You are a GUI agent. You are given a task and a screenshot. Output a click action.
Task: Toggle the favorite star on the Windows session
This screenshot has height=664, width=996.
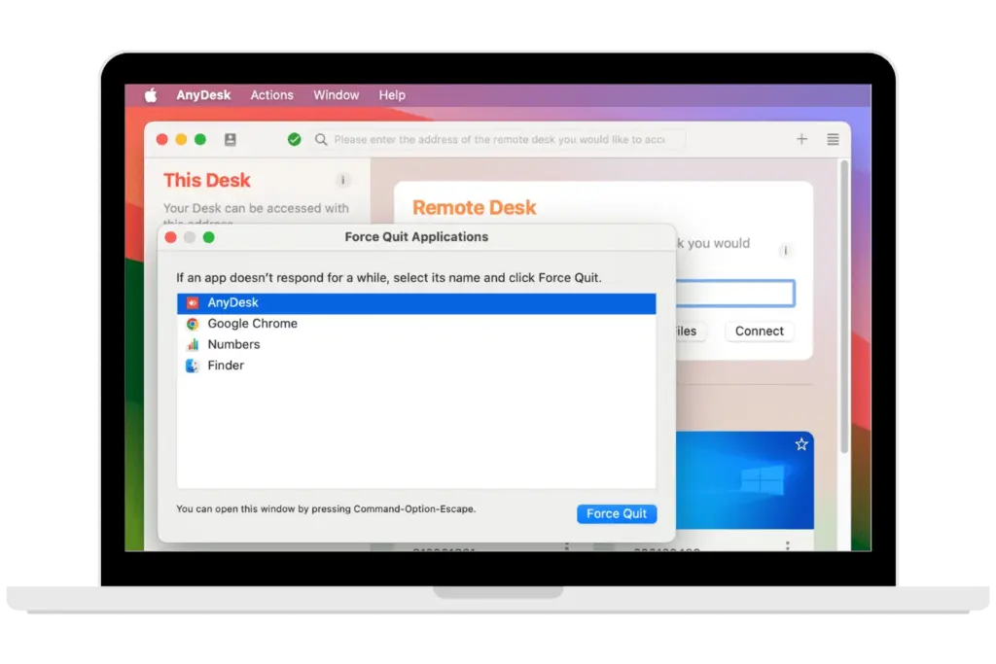(800, 444)
